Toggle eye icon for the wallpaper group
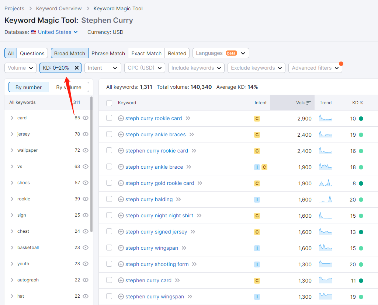This screenshot has width=378, height=305. pos(86,150)
